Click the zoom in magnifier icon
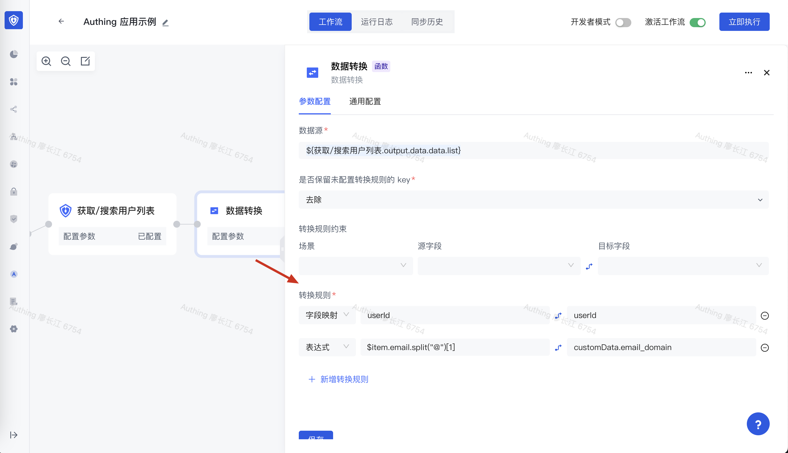 tap(46, 61)
